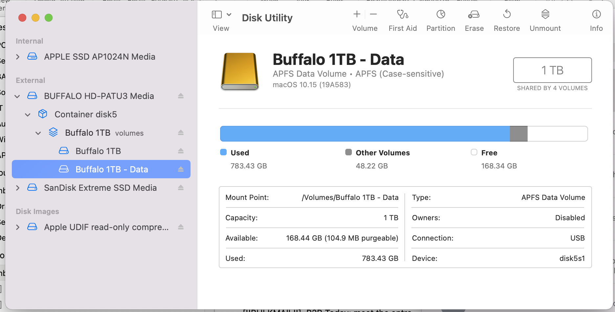
Task: Collapse Container disk5
Action: (x=28, y=115)
